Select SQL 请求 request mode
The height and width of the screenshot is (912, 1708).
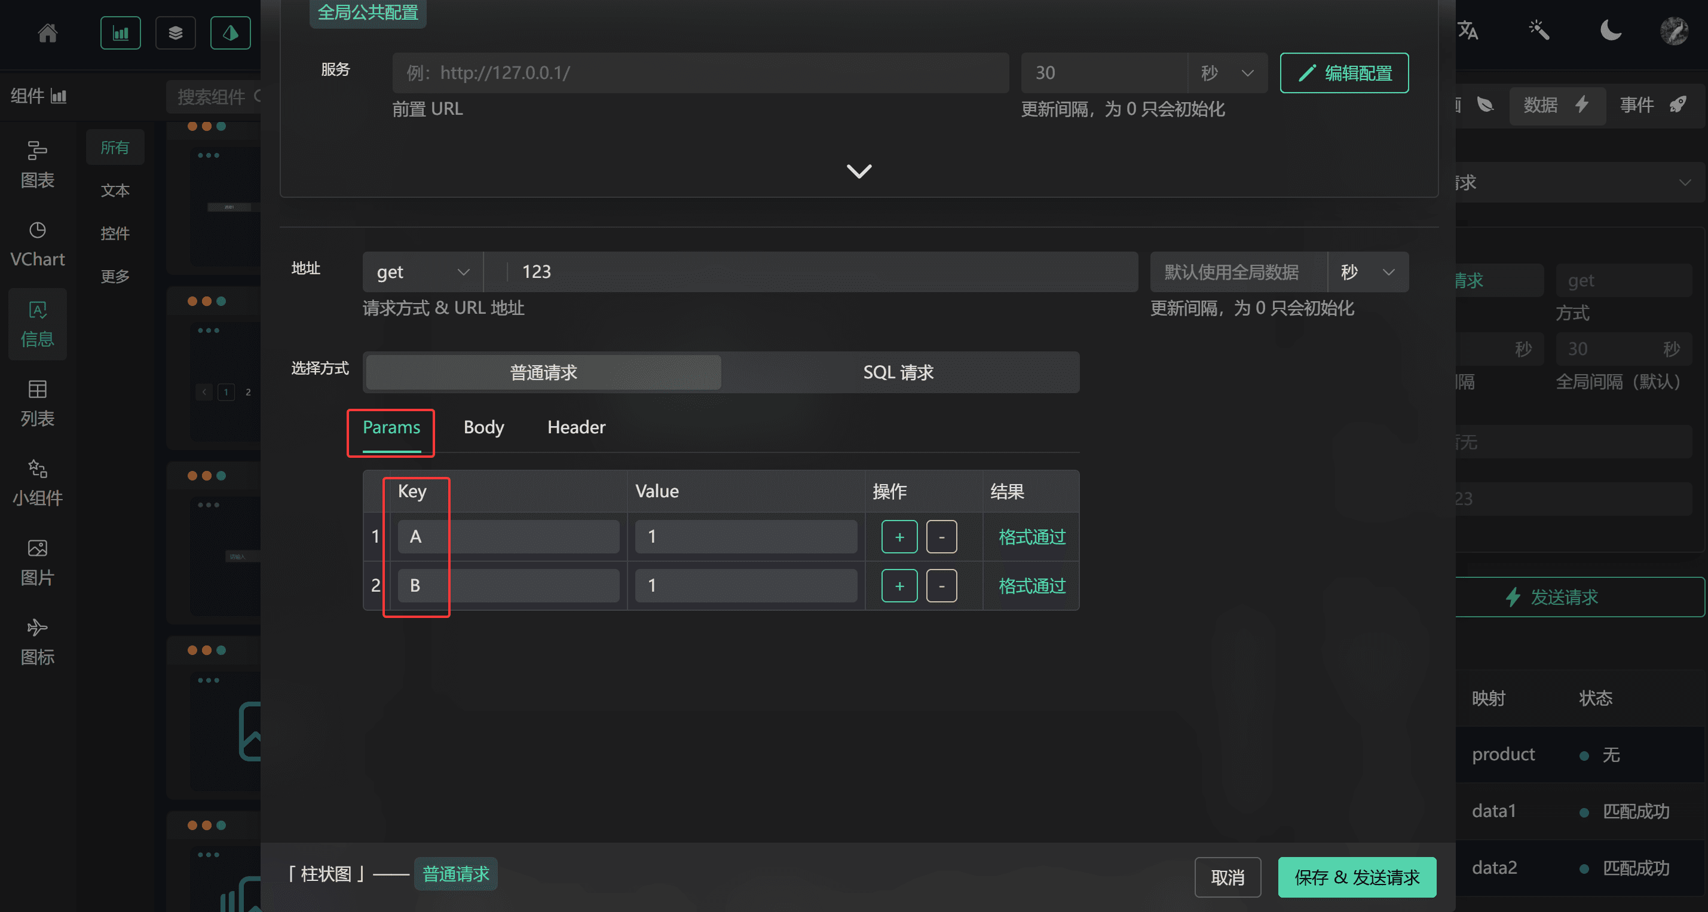tap(898, 372)
